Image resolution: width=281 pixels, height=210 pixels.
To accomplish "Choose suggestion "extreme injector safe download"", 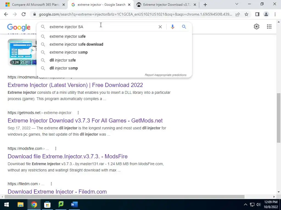I will tap(114, 44).
